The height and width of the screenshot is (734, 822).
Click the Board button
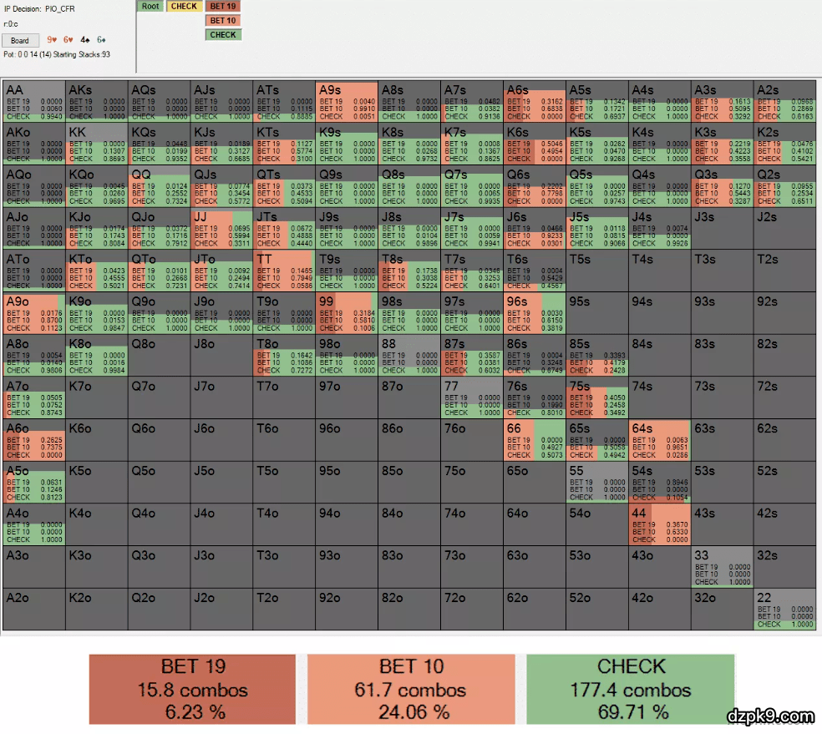click(20, 40)
